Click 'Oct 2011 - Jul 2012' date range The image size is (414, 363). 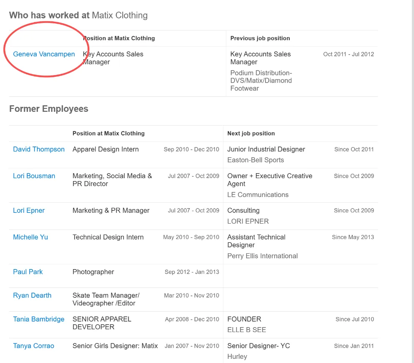[x=348, y=54]
